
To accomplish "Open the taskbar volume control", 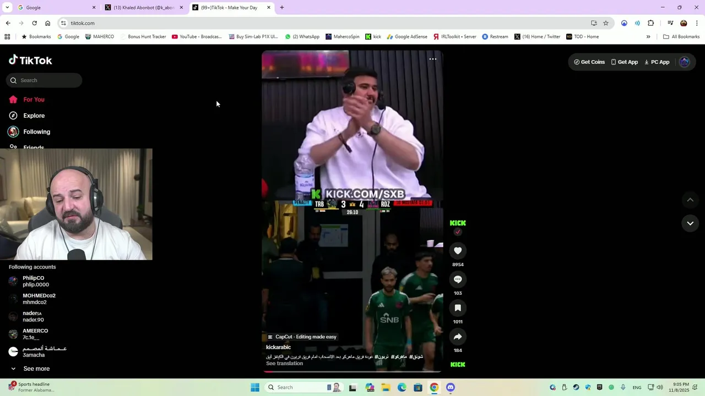I will click(660, 387).
